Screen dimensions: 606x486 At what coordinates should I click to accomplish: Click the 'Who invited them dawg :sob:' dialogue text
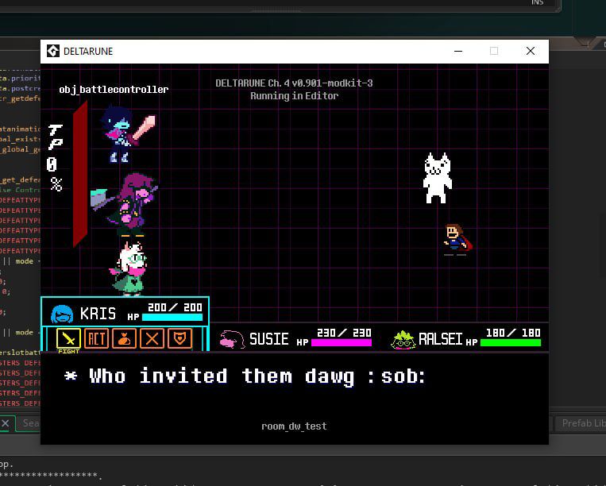click(x=257, y=376)
